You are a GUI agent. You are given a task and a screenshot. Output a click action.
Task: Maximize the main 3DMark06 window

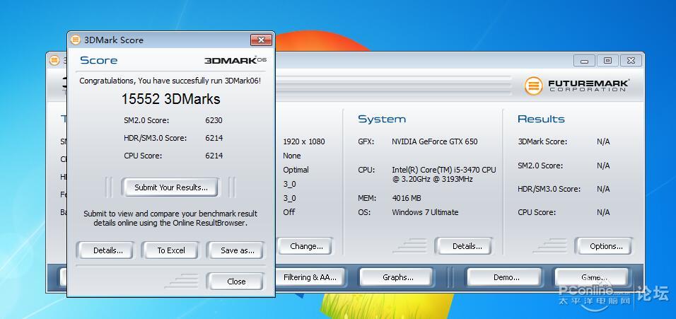tap(607, 61)
